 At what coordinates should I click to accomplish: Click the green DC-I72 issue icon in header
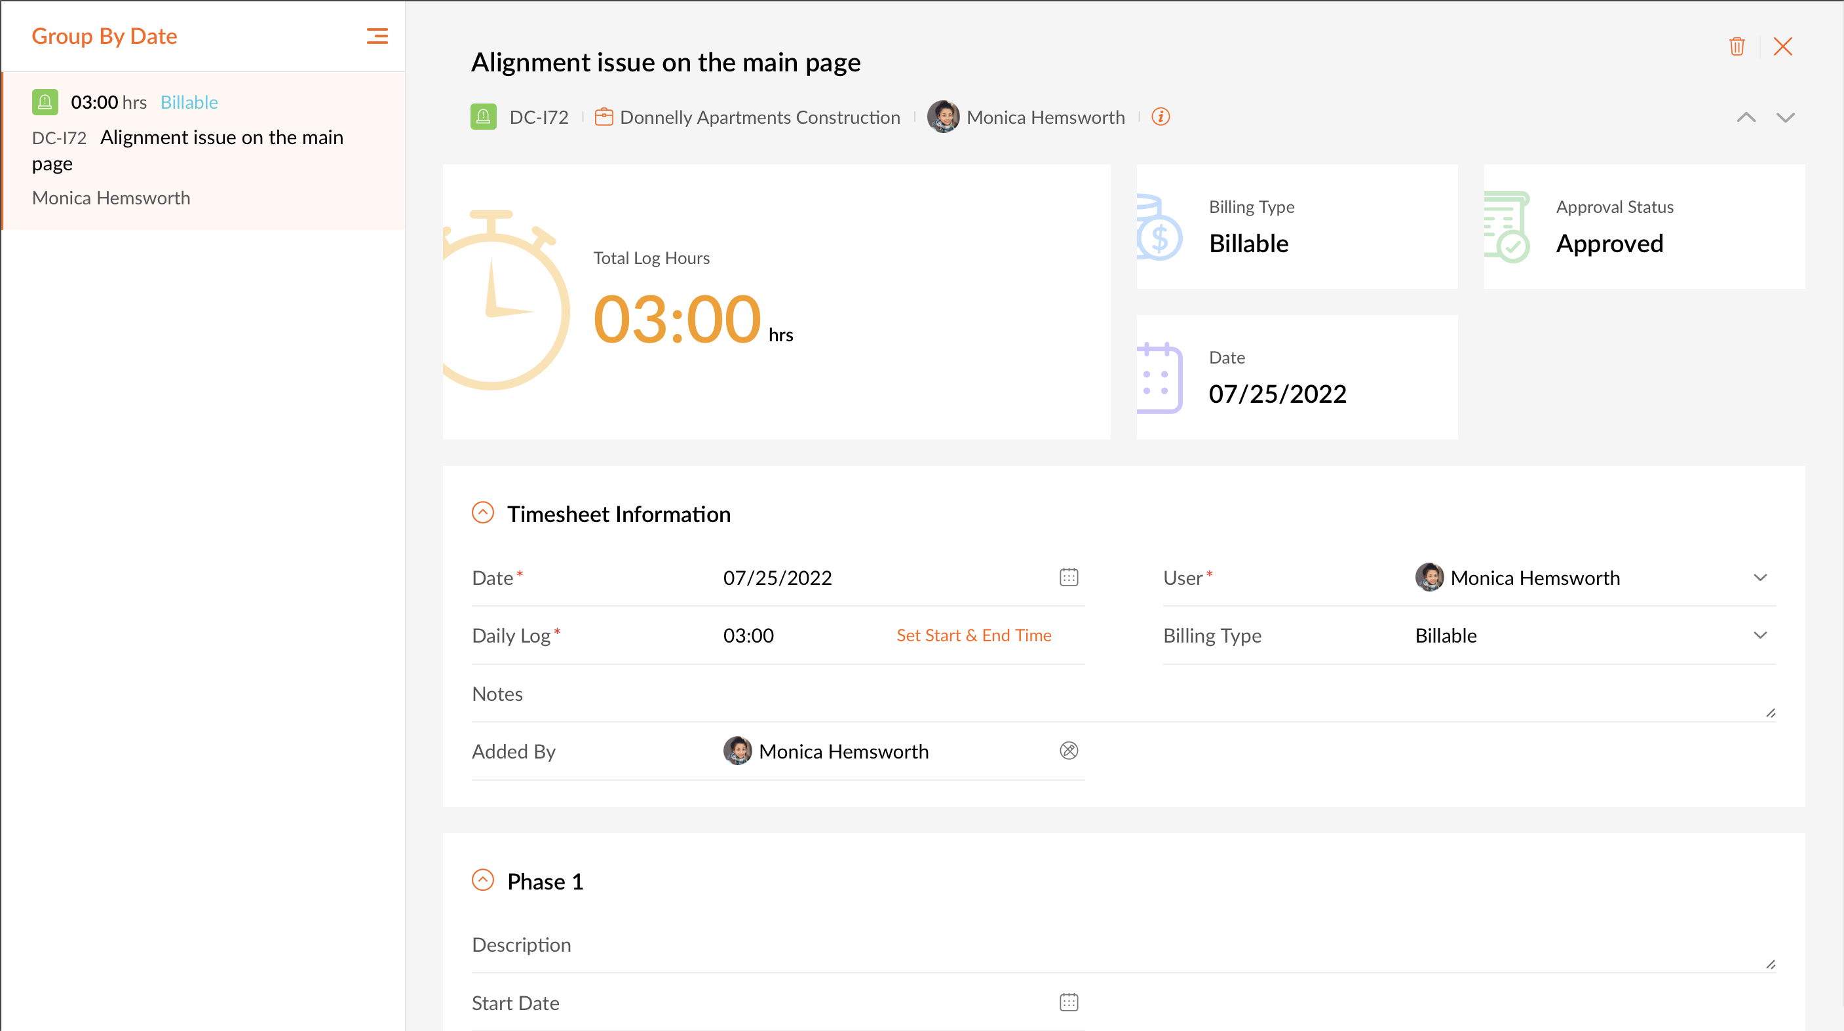coord(483,117)
